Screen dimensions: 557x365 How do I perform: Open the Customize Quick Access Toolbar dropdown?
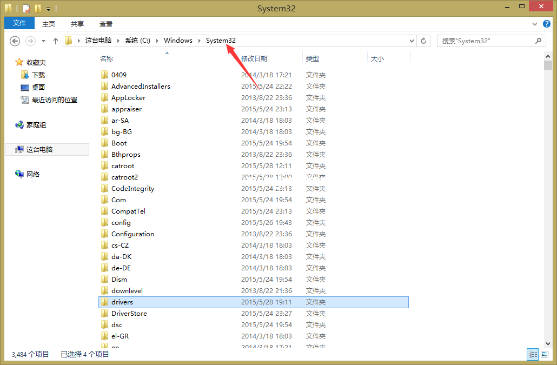click(x=48, y=9)
